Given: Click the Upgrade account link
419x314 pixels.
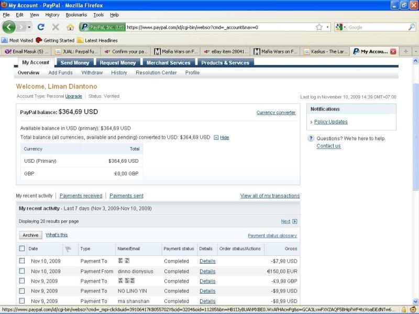Looking at the screenshot, I should point(73,96).
